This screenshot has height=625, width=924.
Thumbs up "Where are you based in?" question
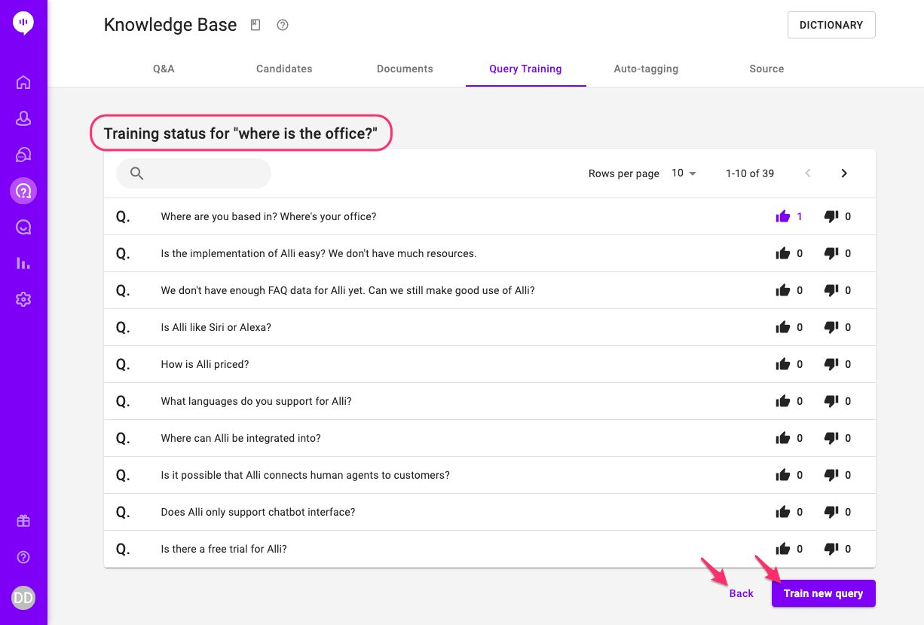point(783,216)
